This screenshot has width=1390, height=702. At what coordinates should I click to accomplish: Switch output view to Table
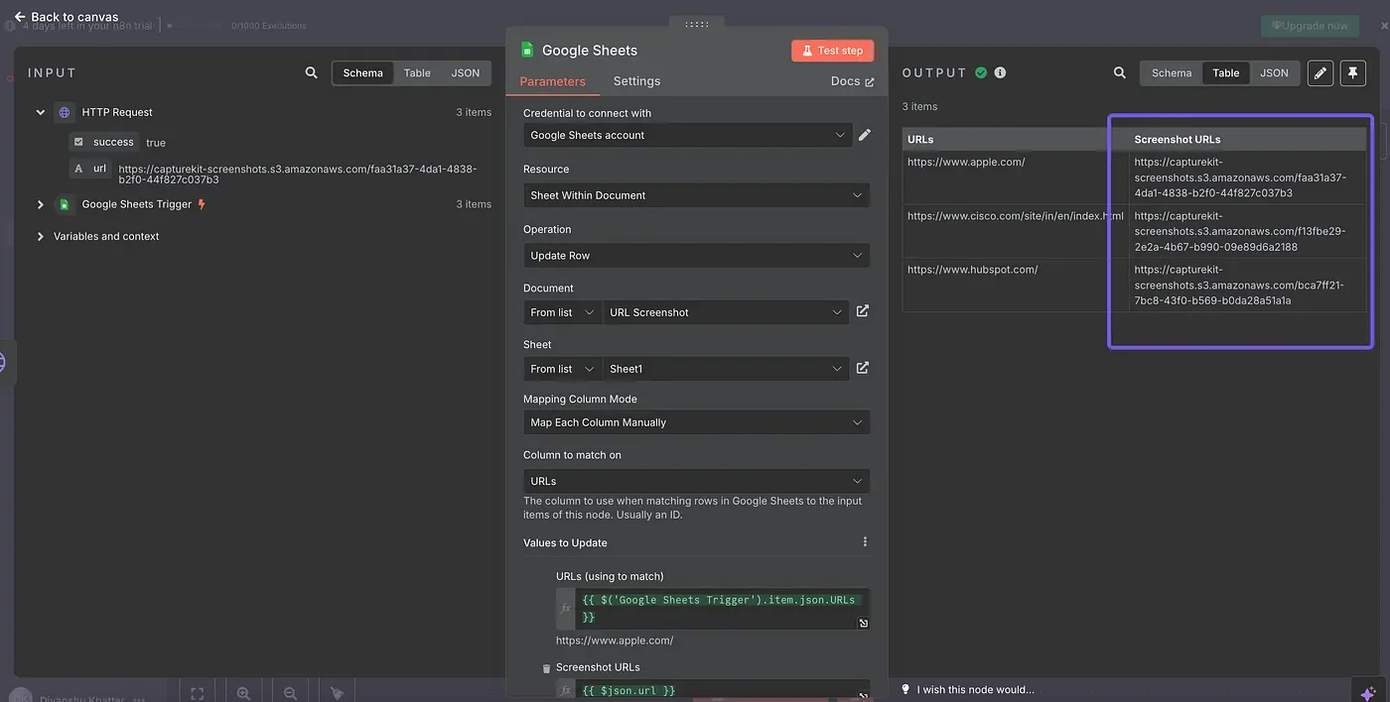[1226, 72]
